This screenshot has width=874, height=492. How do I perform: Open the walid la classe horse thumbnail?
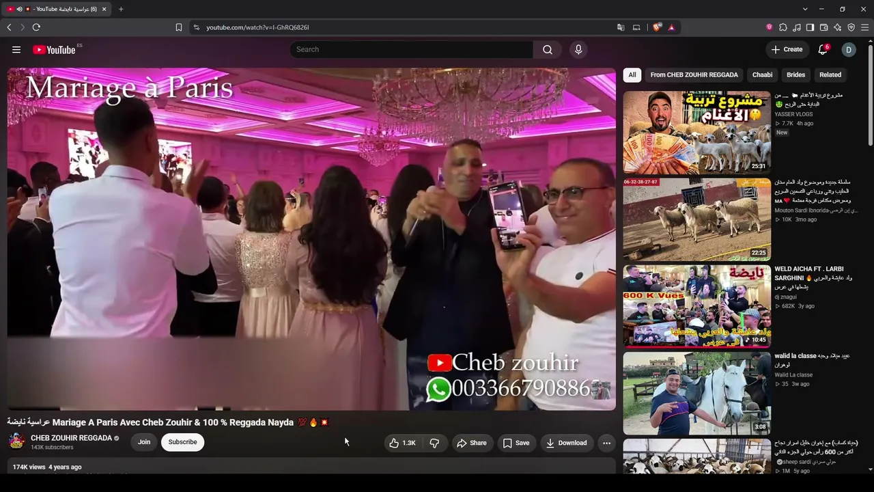pos(696,393)
